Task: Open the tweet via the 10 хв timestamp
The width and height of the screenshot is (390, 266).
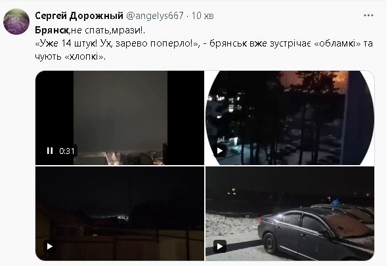Action: click(202, 16)
